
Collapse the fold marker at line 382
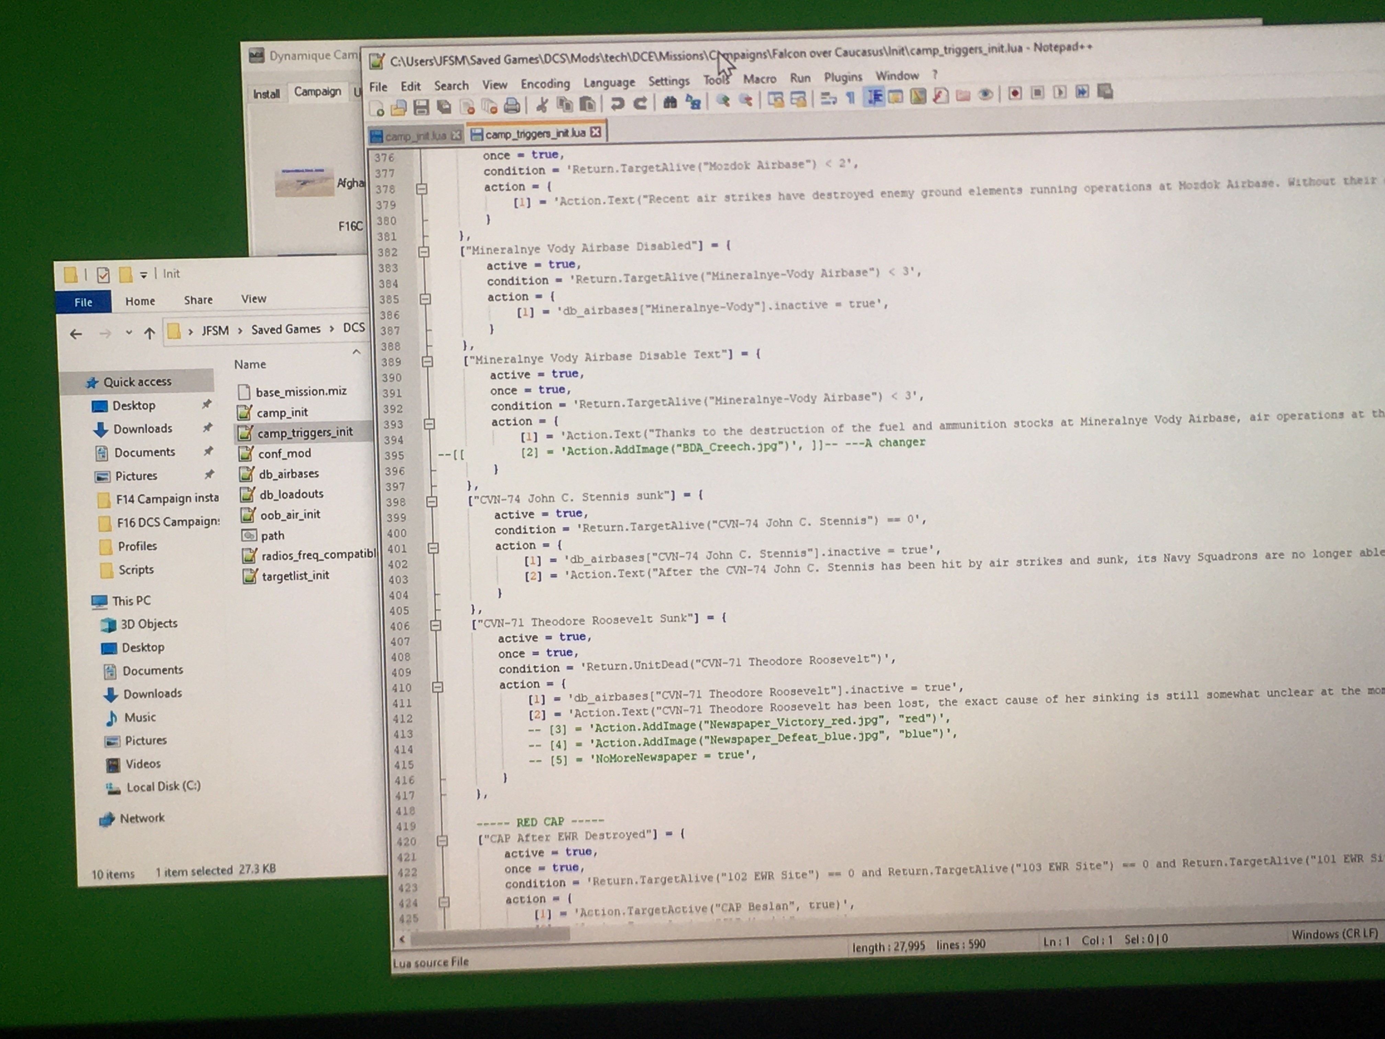tap(424, 252)
